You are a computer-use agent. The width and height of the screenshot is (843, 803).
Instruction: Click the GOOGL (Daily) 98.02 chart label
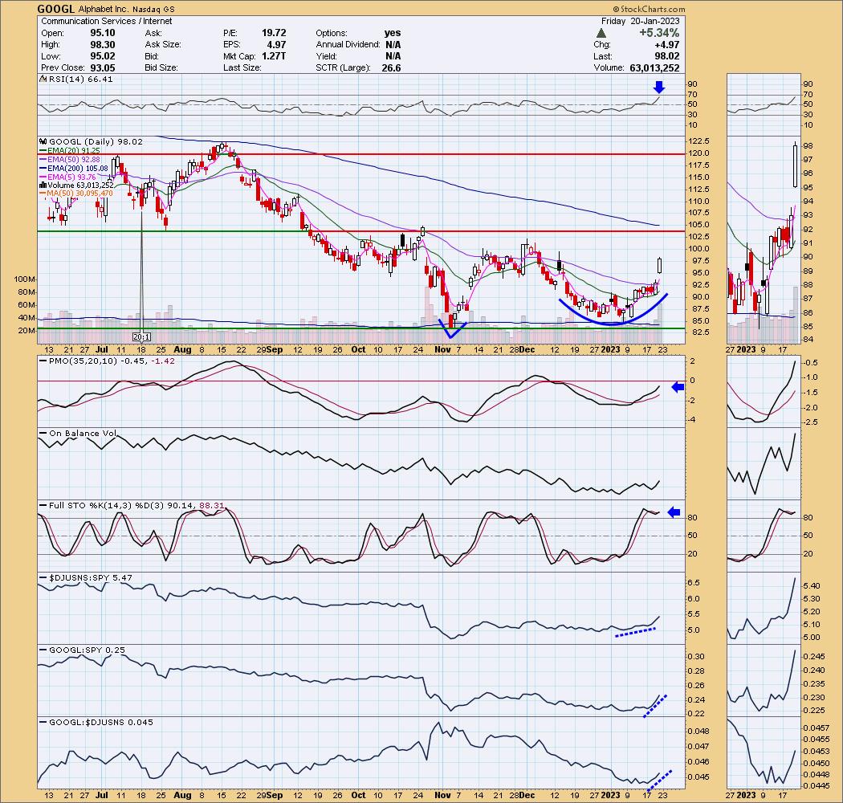(x=96, y=141)
